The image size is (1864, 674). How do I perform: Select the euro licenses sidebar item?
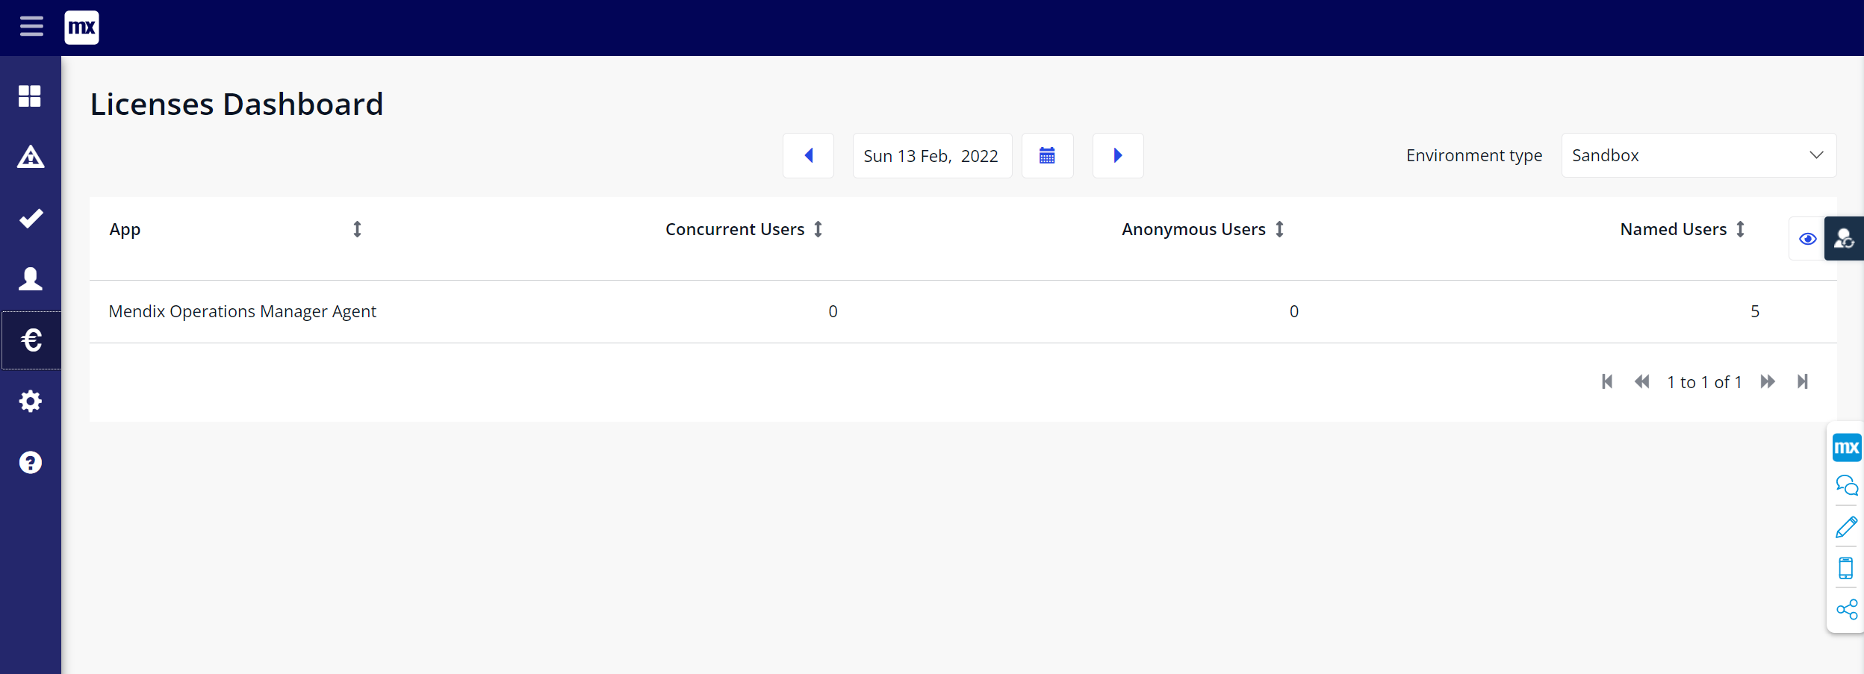(x=31, y=340)
